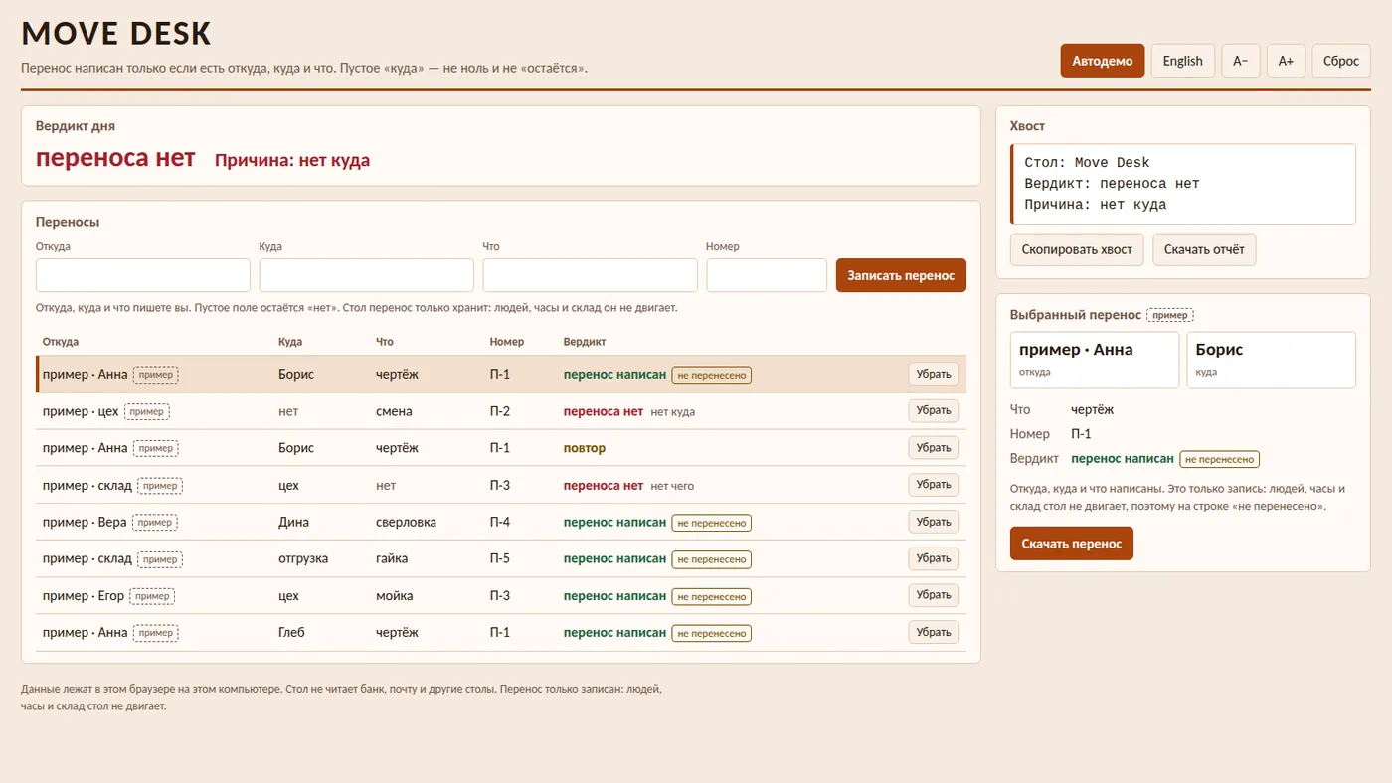The image size is (1392, 783).
Task: Remove the цех row with смена П-2
Action: 934,410
